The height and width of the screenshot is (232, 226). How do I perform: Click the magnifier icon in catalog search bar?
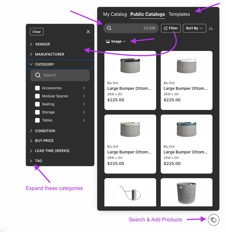tap(109, 28)
